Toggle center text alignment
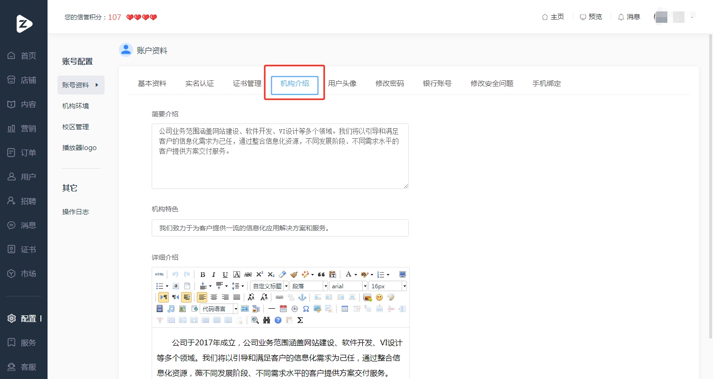This screenshot has width=713, height=379. click(x=214, y=297)
